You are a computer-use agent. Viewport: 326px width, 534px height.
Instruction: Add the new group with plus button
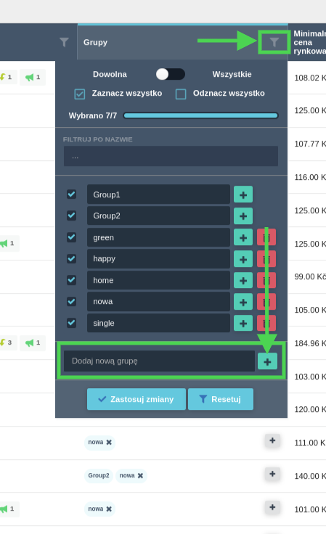[x=267, y=361]
